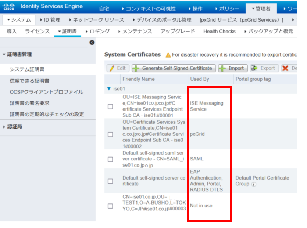Collapse the left sidebar panel arrow
This screenshot has height=228, width=307.
[92, 43]
